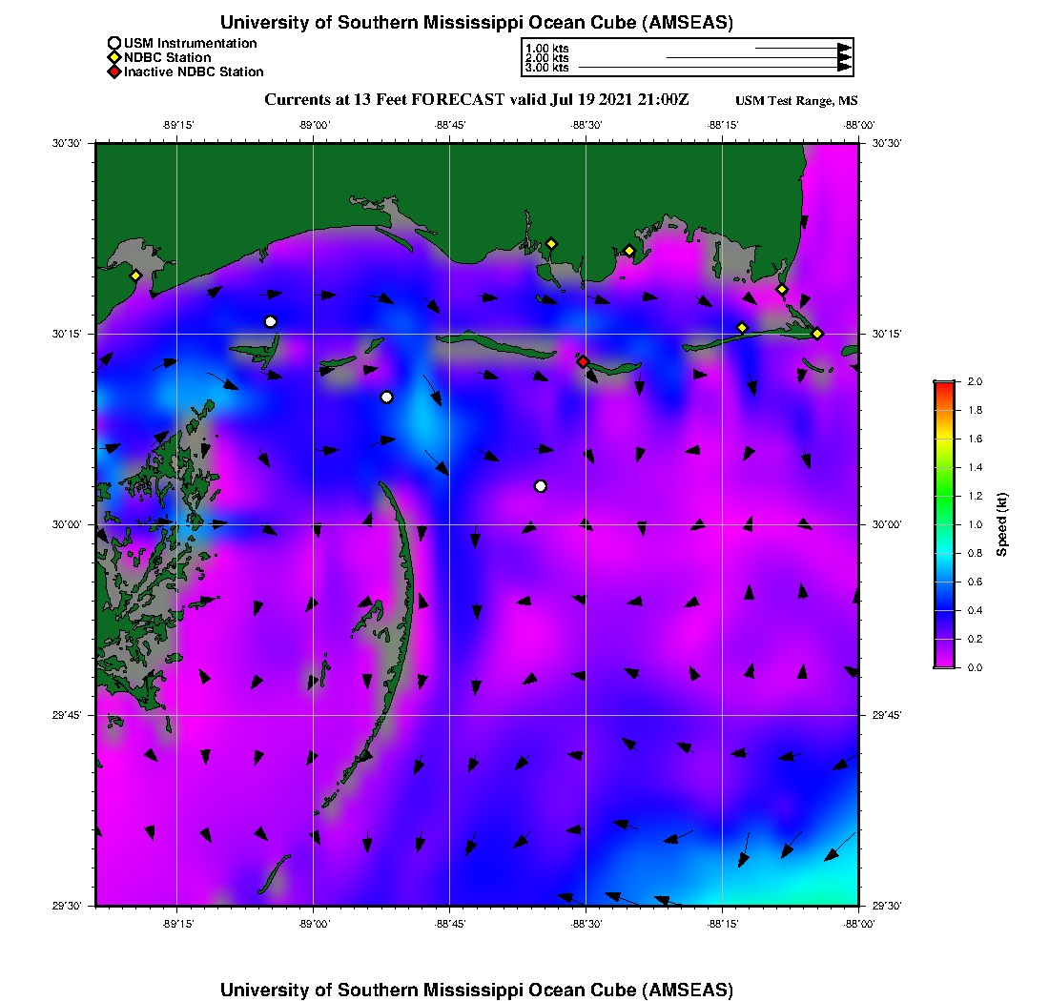Click the white circle icon in the legend
The height and width of the screenshot is (1001, 1049).
pyautogui.click(x=114, y=43)
